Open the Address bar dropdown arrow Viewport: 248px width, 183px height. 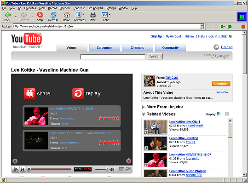(202, 26)
